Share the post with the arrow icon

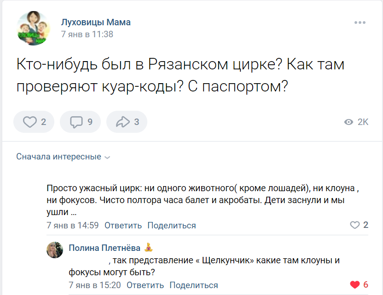tap(123, 122)
